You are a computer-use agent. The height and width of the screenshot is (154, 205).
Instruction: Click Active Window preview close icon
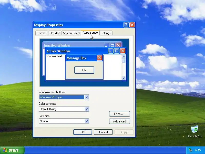pos(122,51)
